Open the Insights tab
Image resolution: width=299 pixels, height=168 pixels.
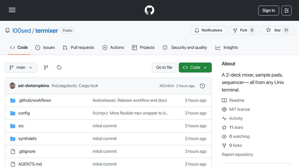tap(226, 47)
